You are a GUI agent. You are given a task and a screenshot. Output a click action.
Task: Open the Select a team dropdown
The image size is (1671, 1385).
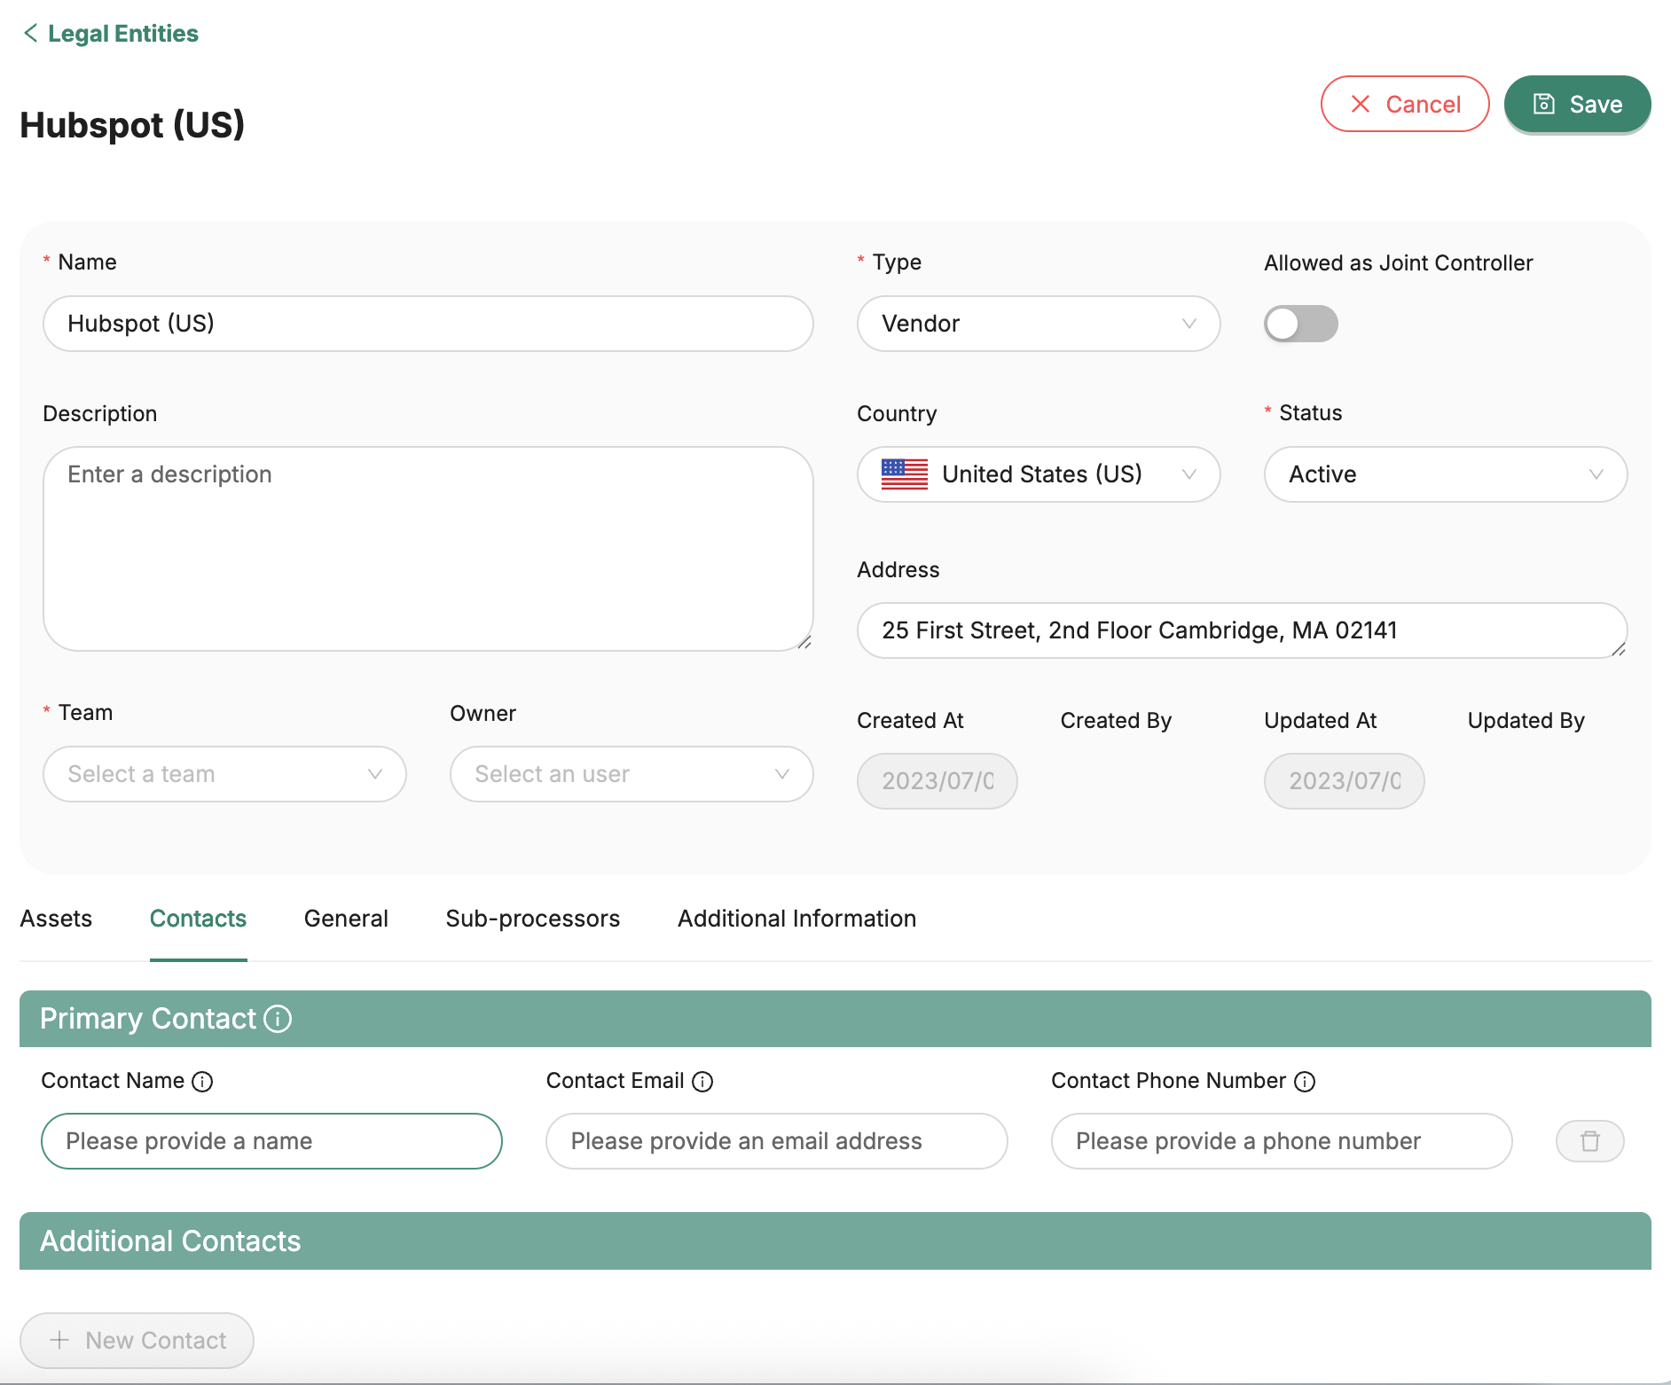coord(224,774)
